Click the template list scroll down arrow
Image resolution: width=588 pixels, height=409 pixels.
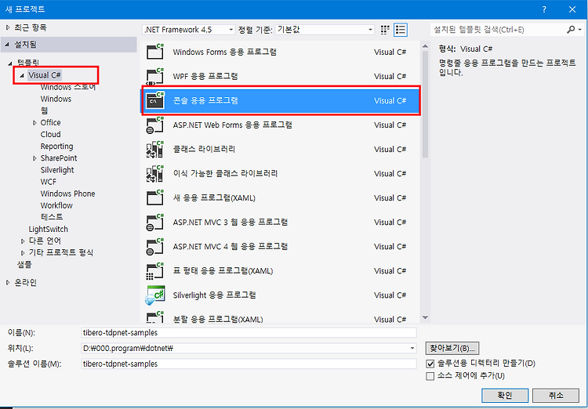point(425,318)
